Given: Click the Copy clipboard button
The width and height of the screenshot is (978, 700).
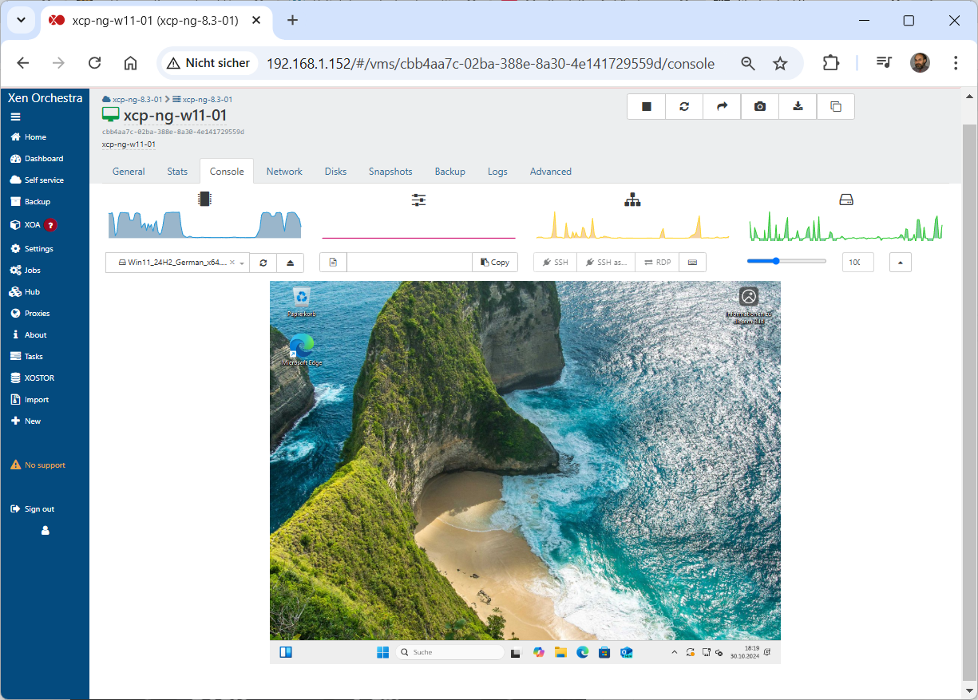Looking at the screenshot, I should point(495,263).
